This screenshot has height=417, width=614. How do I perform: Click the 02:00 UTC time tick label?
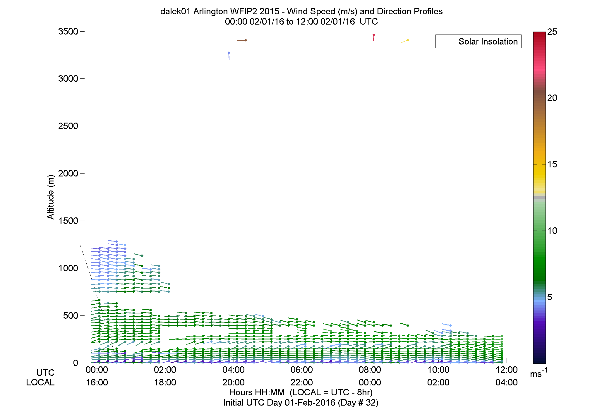pyautogui.click(x=165, y=370)
